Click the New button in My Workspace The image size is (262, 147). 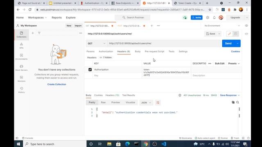[x=69, y=26]
